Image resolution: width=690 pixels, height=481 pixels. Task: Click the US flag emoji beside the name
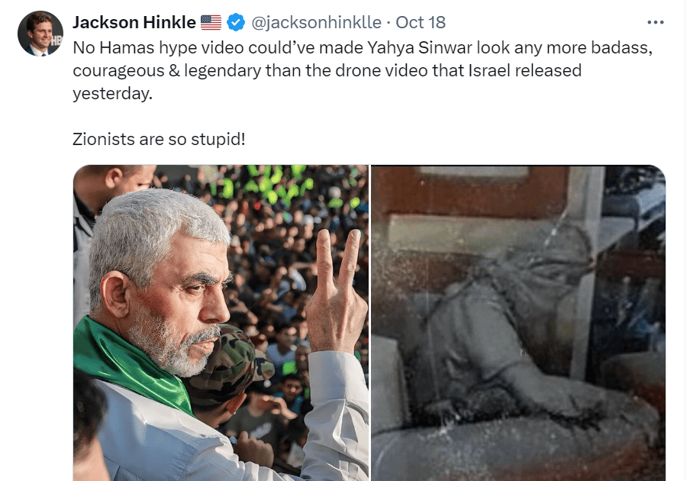(x=211, y=22)
